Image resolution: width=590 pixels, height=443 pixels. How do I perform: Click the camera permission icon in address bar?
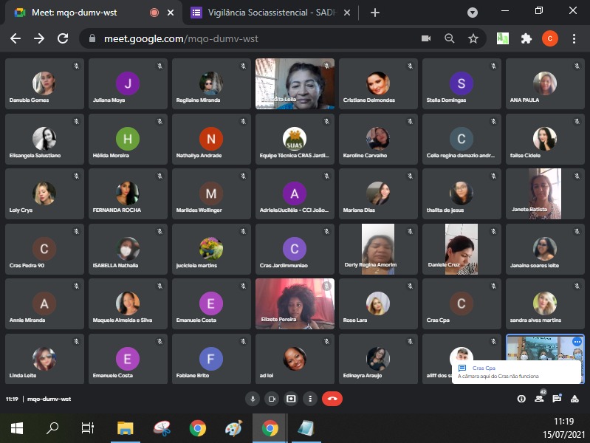tap(426, 38)
